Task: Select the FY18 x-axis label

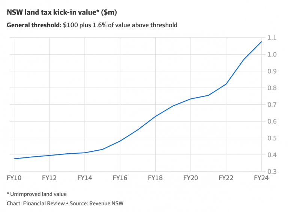Action: tap(155, 178)
